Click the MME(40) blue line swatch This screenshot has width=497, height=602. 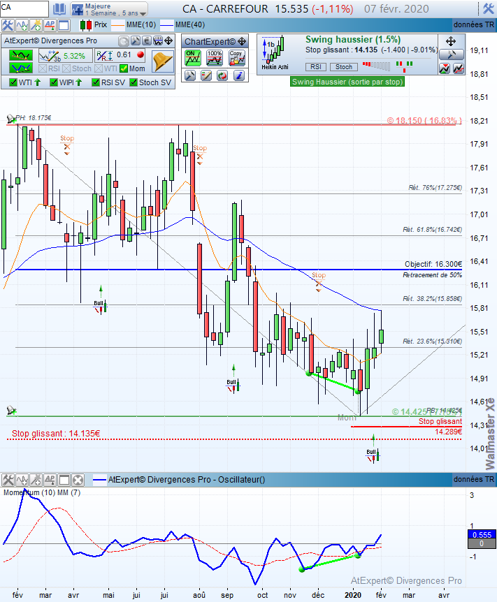point(166,26)
